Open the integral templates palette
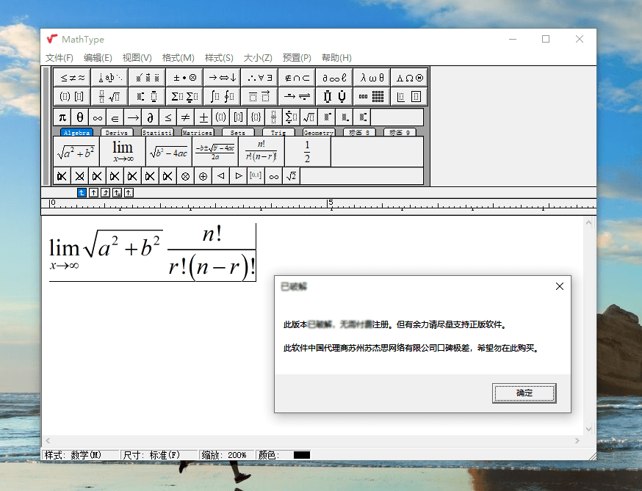This screenshot has width=642, height=491. click(x=222, y=97)
